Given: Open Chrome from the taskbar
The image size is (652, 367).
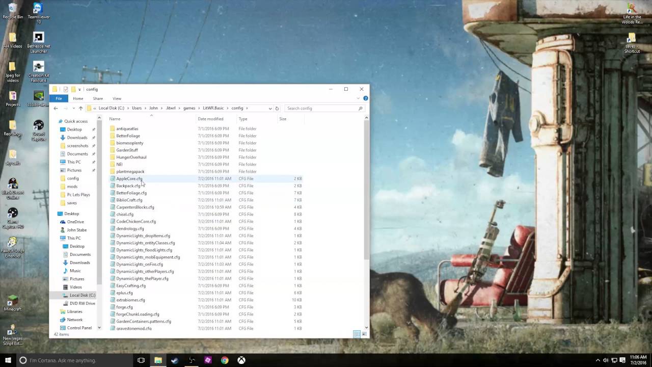Looking at the screenshot, I should (x=225, y=360).
